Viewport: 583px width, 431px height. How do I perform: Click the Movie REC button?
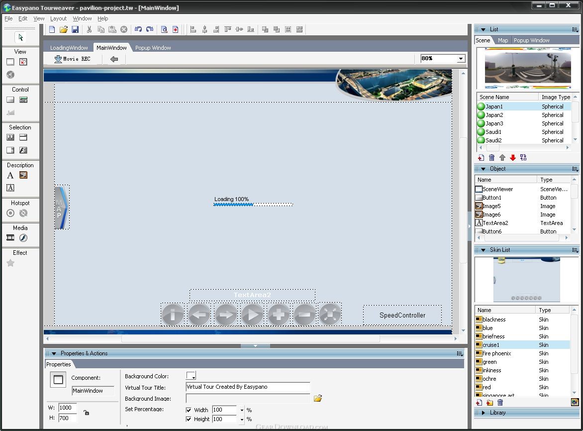coord(73,59)
